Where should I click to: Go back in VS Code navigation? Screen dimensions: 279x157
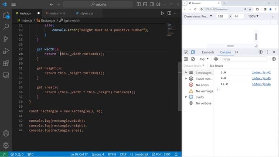51,4
